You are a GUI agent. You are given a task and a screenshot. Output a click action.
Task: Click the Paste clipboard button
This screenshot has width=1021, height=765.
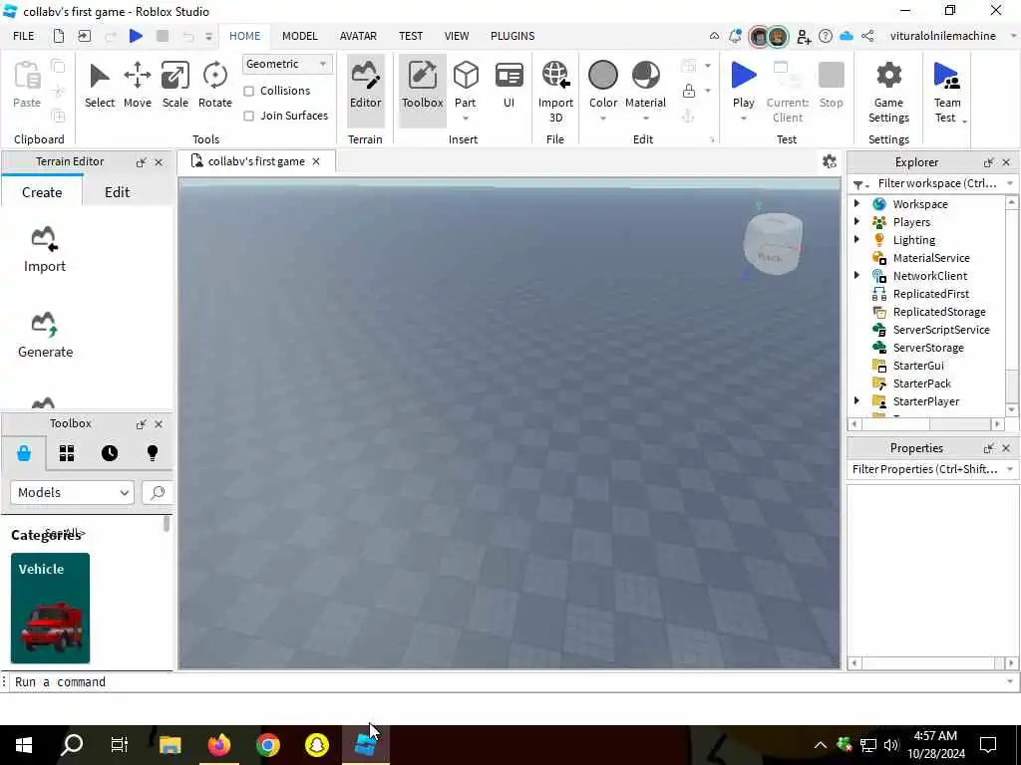[27, 85]
